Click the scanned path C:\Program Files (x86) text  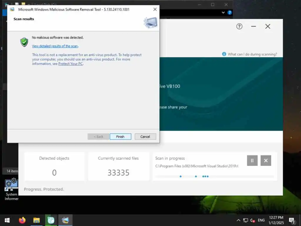click(x=197, y=166)
